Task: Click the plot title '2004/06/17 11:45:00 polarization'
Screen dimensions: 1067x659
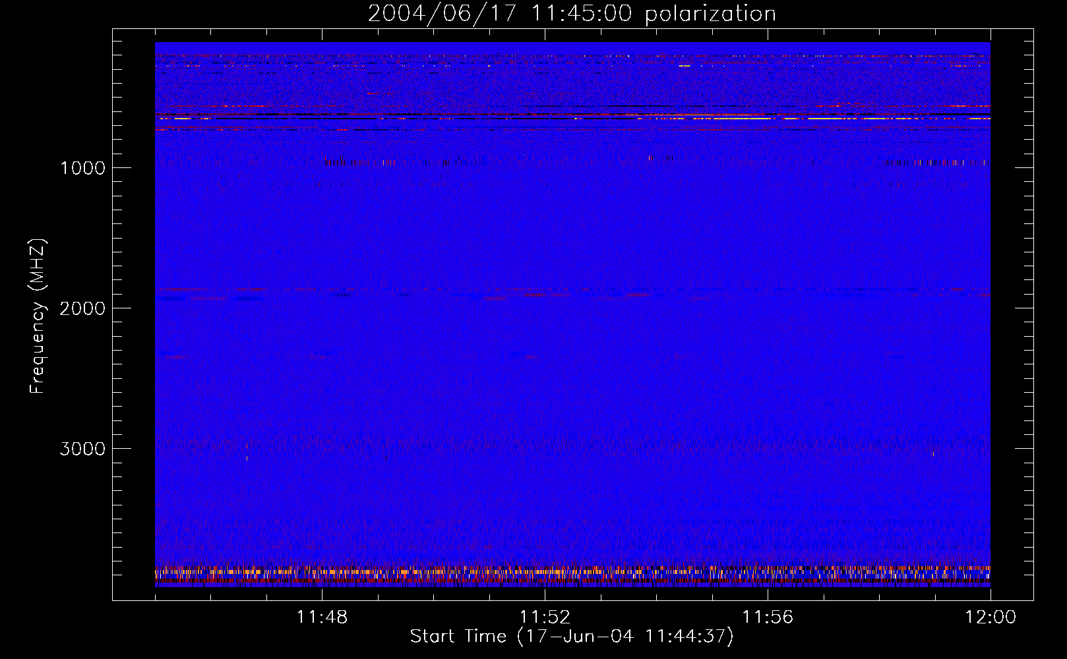Action: coord(572,14)
